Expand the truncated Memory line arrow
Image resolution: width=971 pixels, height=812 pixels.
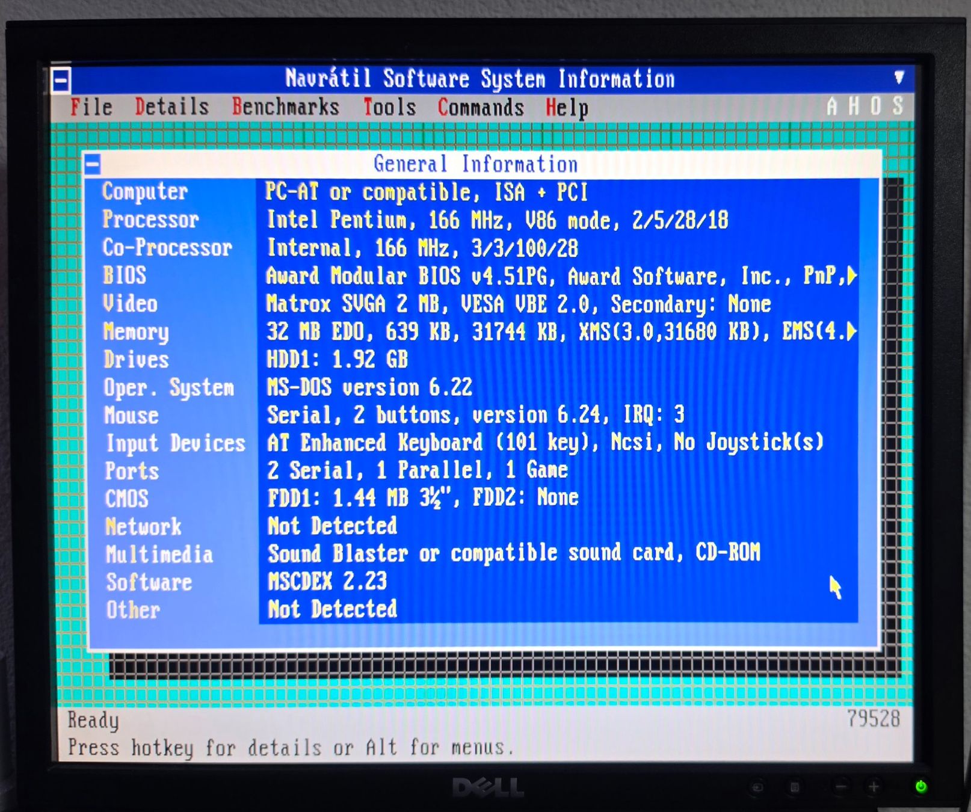pos(851,331)
